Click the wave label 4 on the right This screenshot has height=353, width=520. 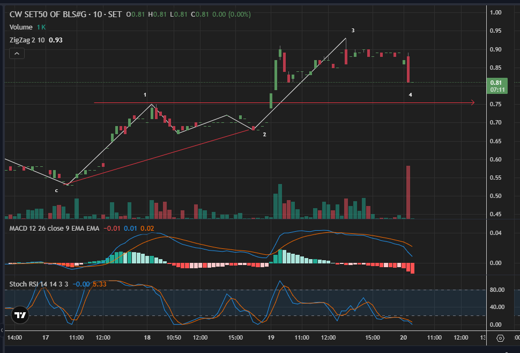click(410, 95)
